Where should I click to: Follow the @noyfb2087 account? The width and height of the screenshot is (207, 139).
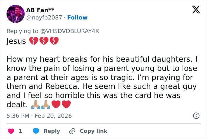click(77, 17)
